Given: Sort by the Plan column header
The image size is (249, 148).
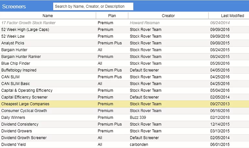Looking at the screenshot, I should 112,16.
